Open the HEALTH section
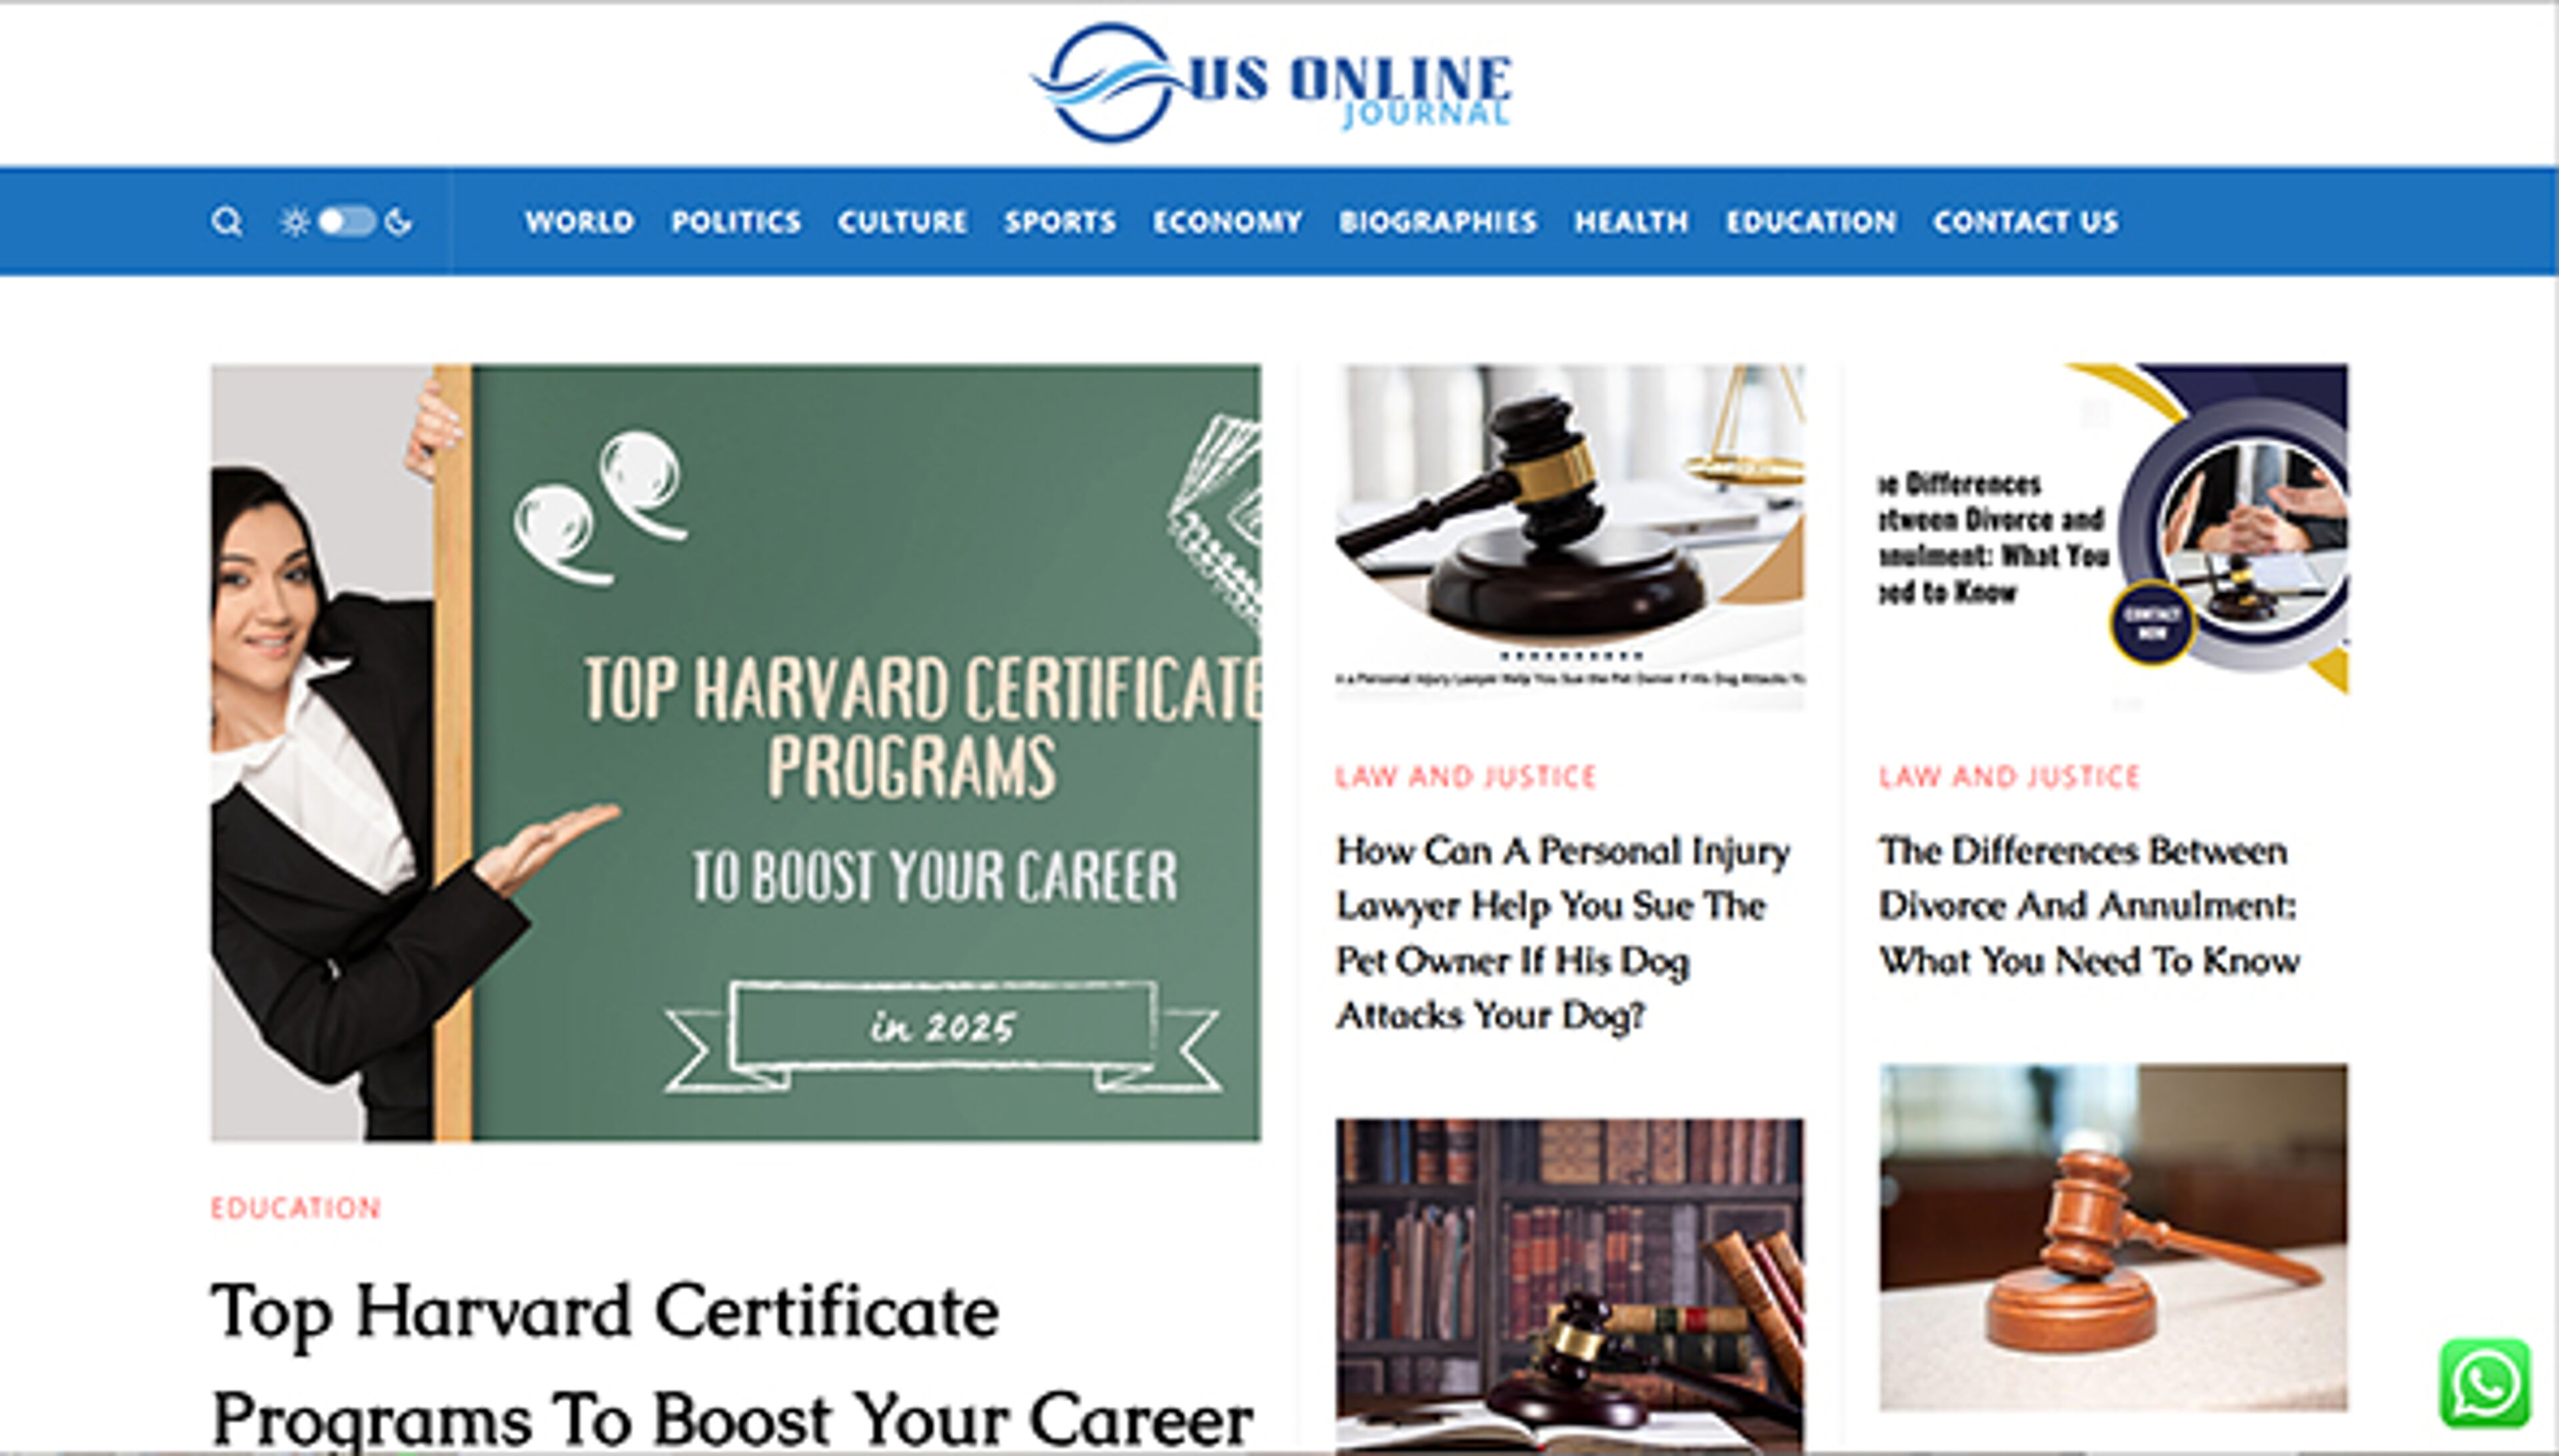Screen dimensions: 2559x1456 1631,222
